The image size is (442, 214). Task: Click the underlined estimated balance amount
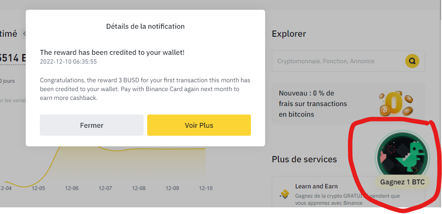click(12, 57)
